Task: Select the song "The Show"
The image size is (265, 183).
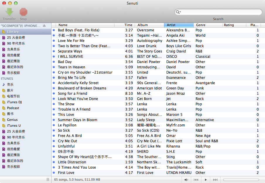Action: pos(66,104)
